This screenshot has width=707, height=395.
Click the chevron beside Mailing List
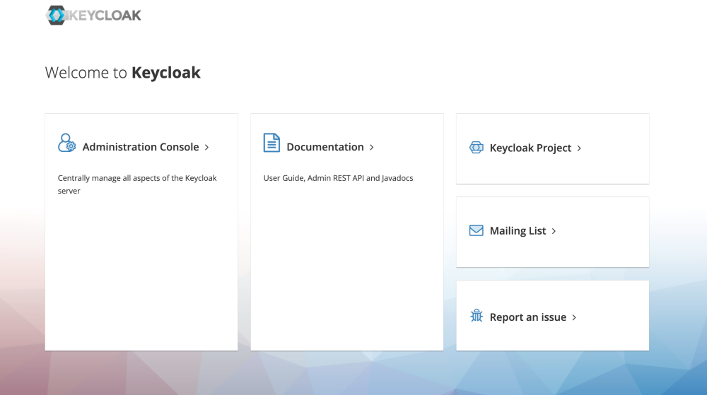[x=554, y=231]
